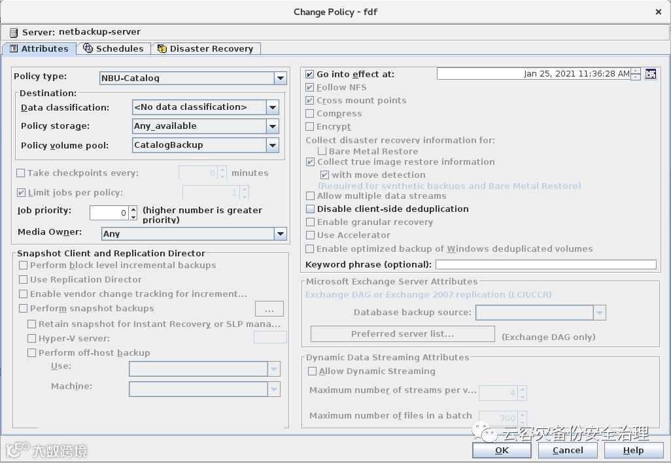671x463 pixels.
Task: Check Enable optimized backup of Windows volumes
Action: pyautogui.click(x=310, y=249)
